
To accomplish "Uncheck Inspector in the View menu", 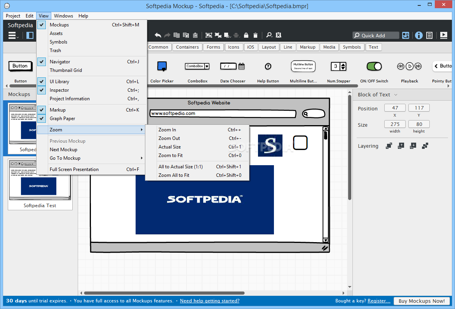I will (42, 90).
